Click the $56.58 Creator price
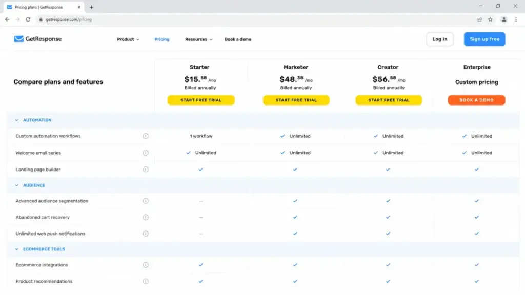 (x=389, y=79)
